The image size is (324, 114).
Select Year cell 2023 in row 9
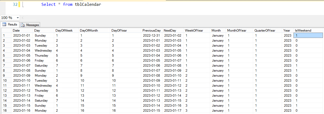(288, 76)
